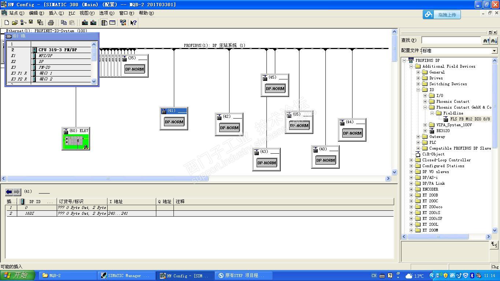
Task: Click the 查找 search input field
Action: click(x=451, y=40)
